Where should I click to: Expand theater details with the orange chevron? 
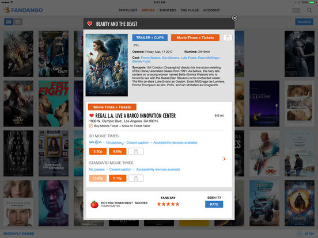pyautogui.click(x=224, y=159)
